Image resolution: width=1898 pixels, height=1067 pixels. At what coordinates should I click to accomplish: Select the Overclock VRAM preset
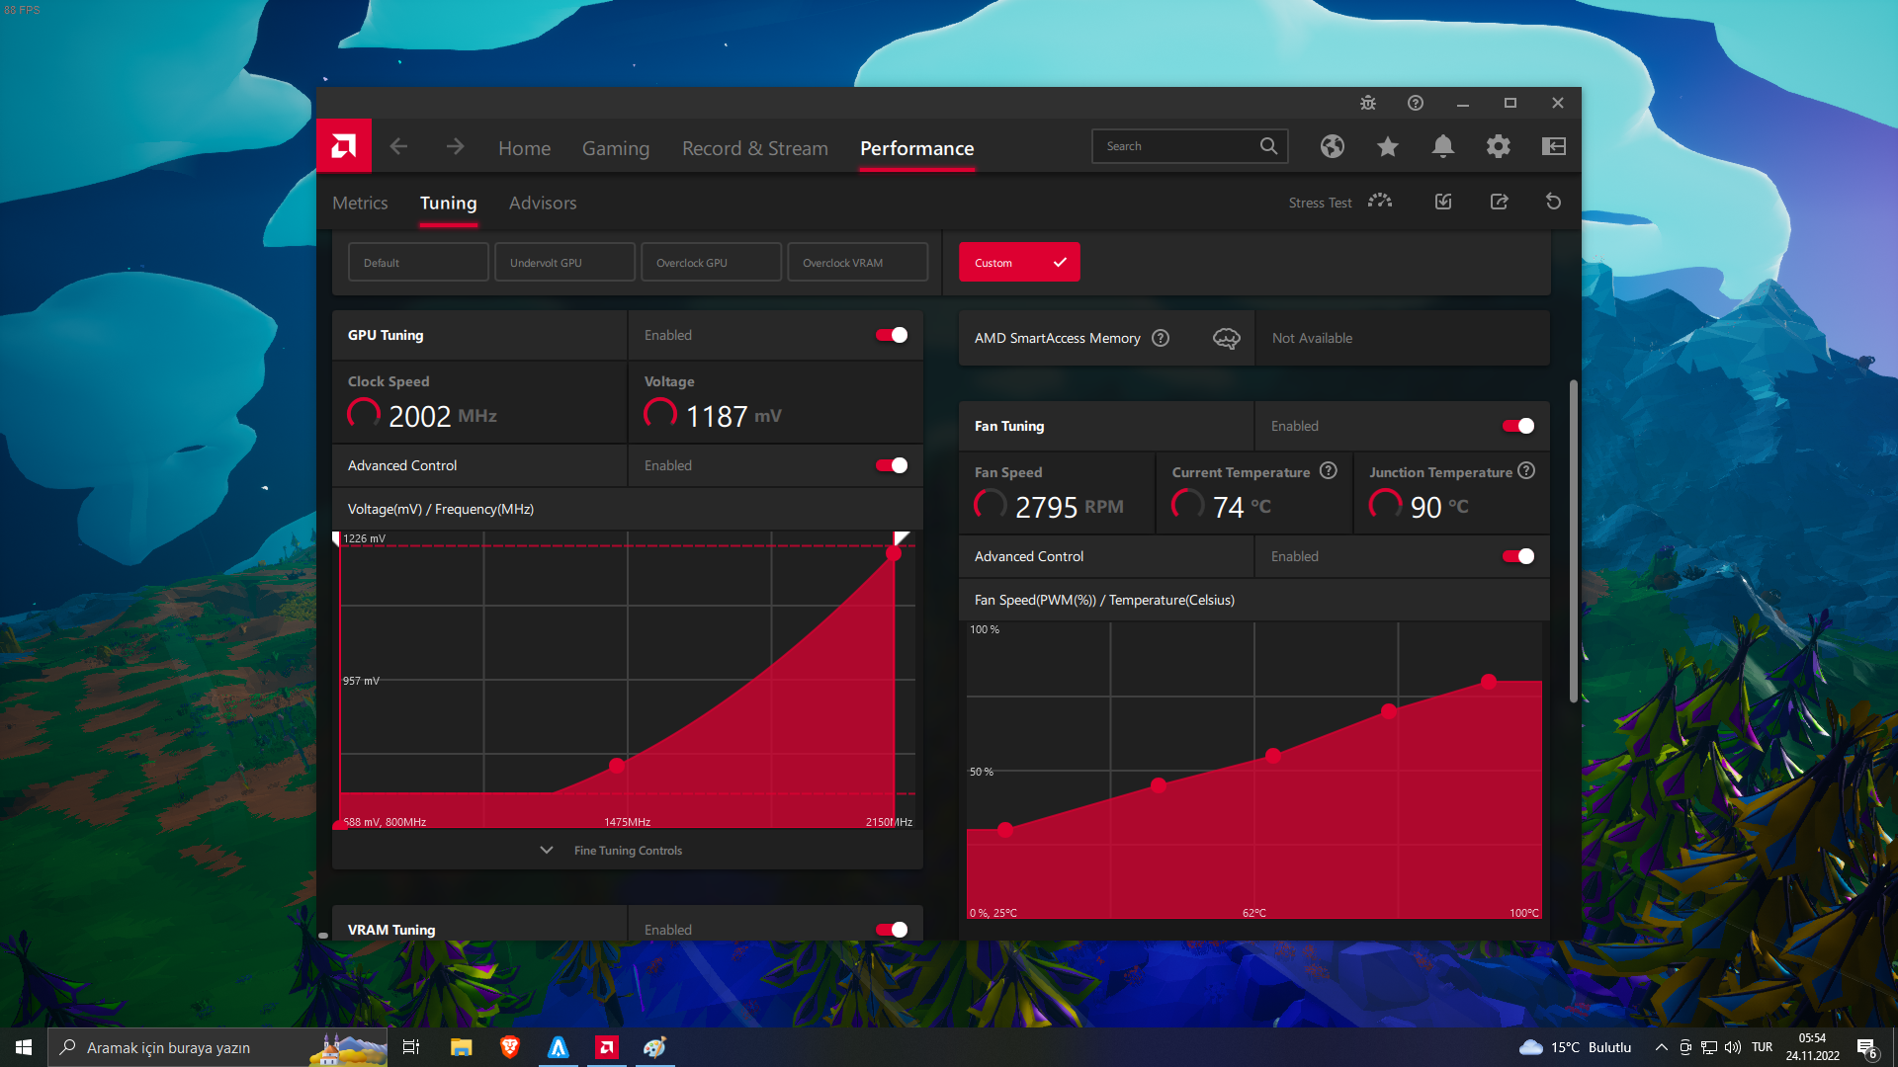(857, 263)
